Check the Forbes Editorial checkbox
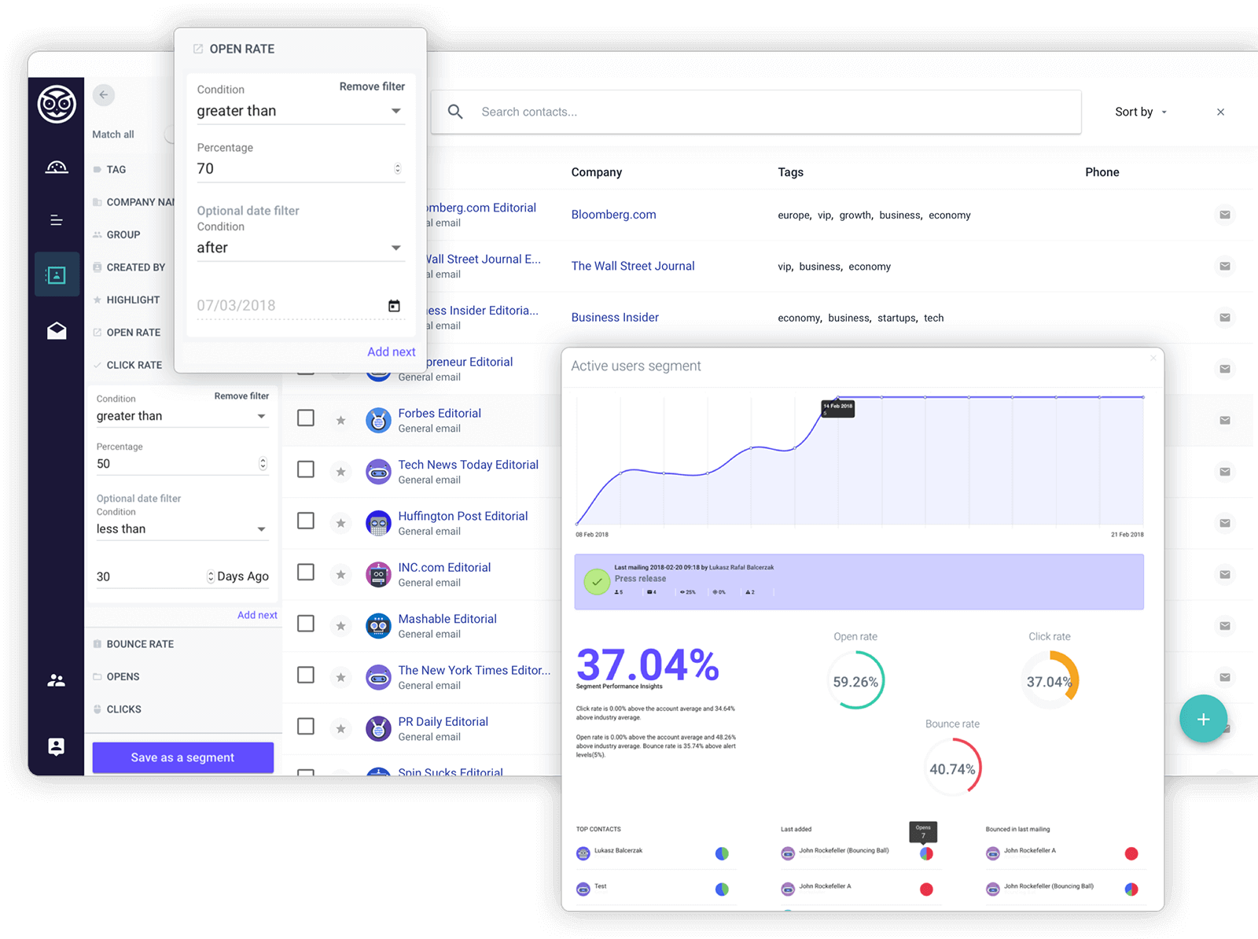 [306, 418]
